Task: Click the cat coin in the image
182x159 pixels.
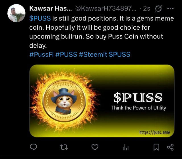Action: pyautogui.click(x=64, y=101)
